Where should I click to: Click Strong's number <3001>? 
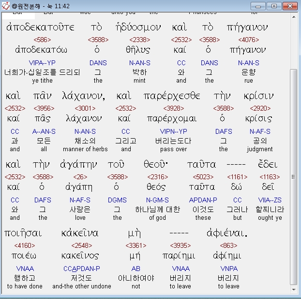click(x=85, y=108)
